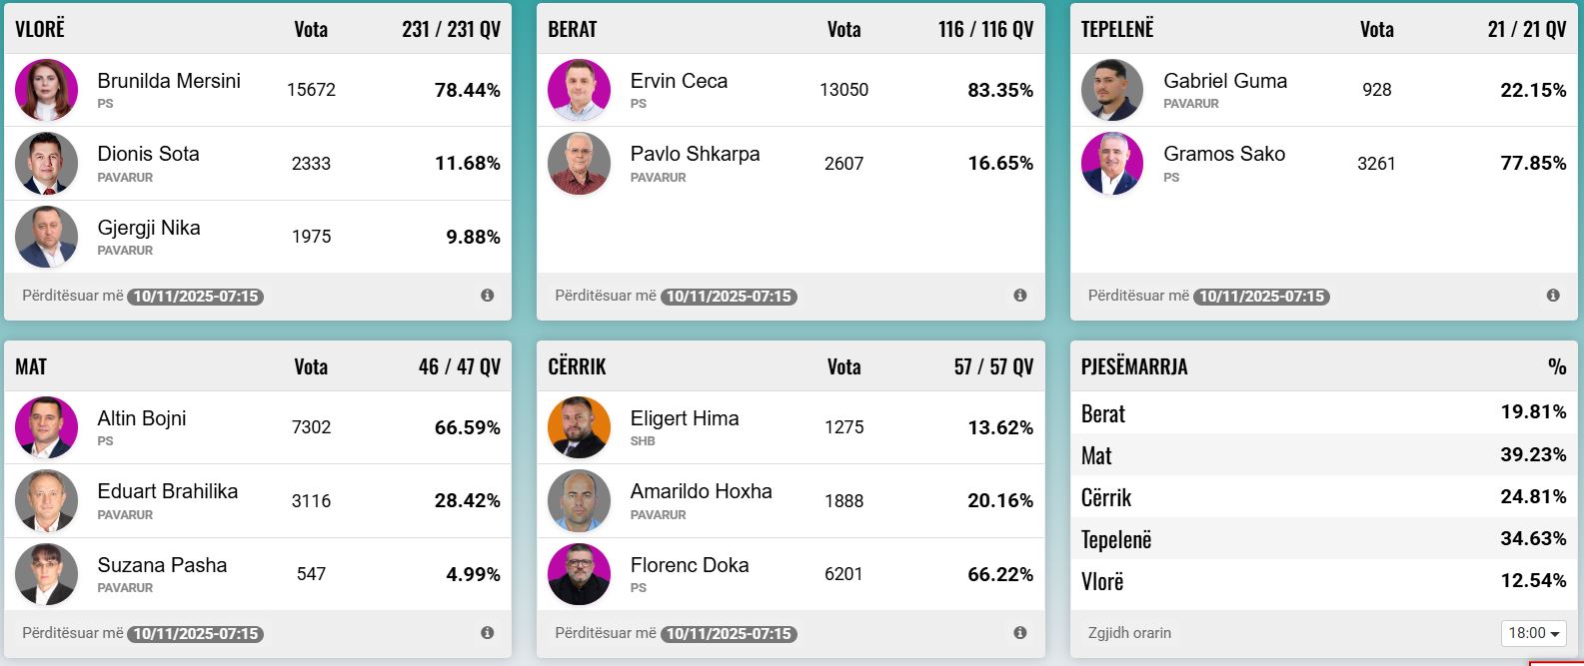Click the Tepelenë card header title
This screenshot has height=666, width=1584.
click(x=1117, y=29)
